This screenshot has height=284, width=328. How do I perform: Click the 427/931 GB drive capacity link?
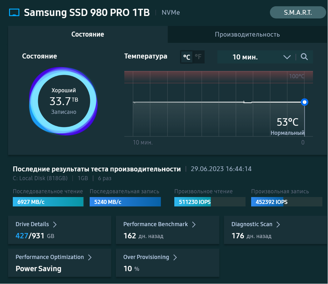35,236
